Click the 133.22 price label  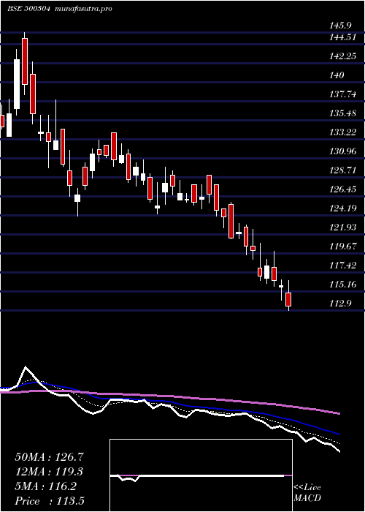[x=342, y=132]
